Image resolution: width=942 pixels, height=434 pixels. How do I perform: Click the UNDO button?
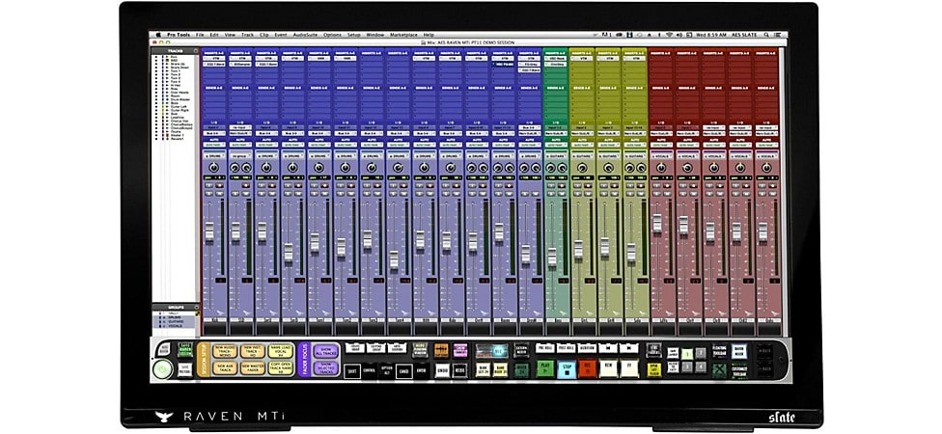click(x=442, y=370)
